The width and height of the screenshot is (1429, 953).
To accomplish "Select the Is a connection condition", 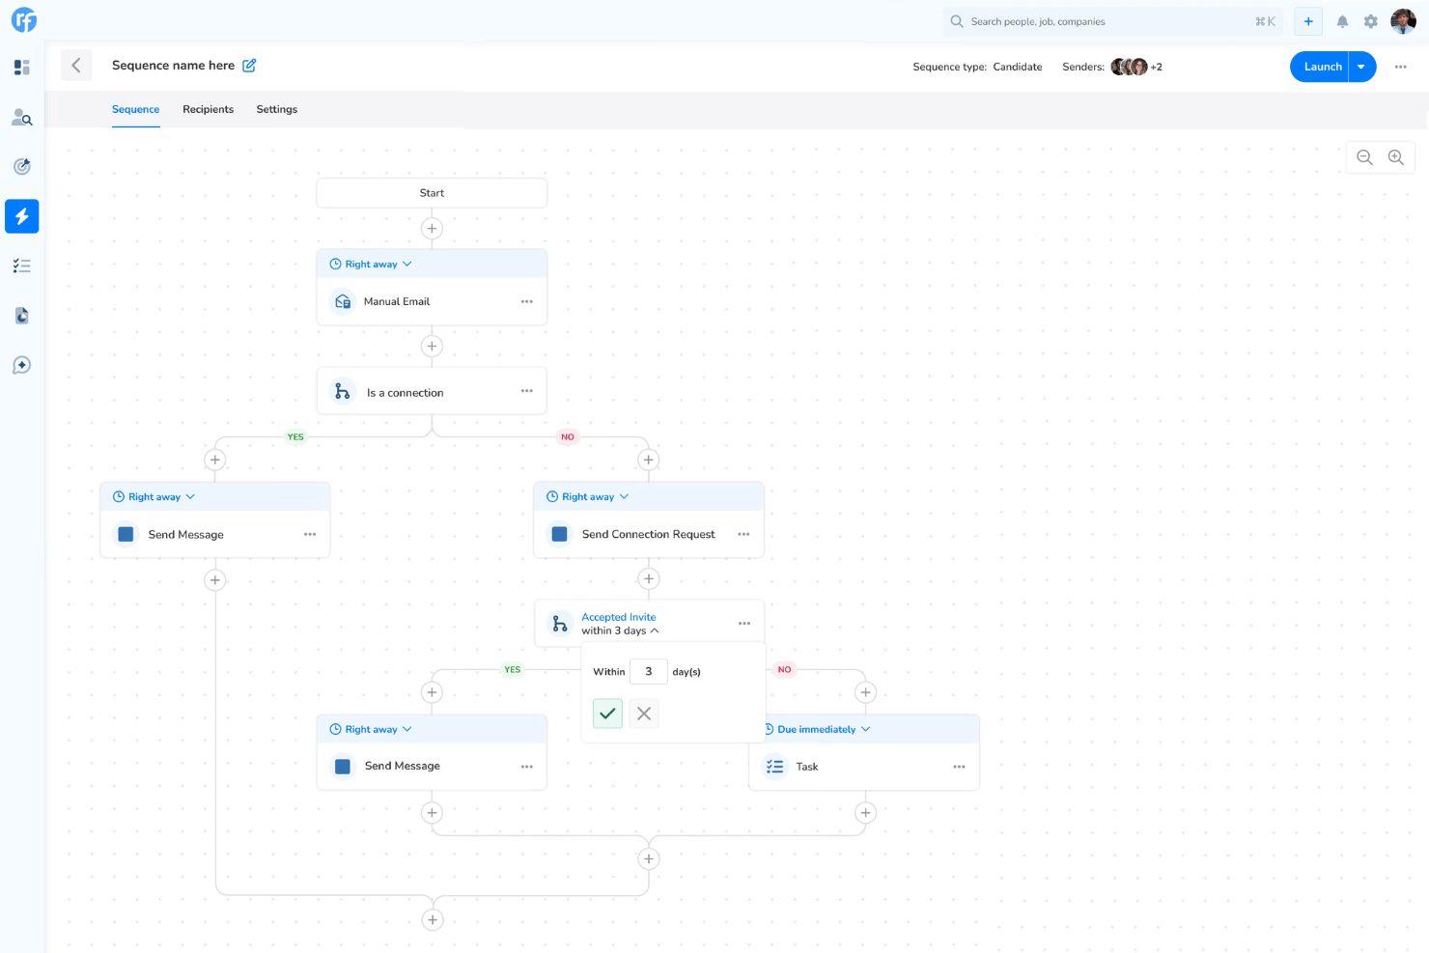I will [432, 391].
